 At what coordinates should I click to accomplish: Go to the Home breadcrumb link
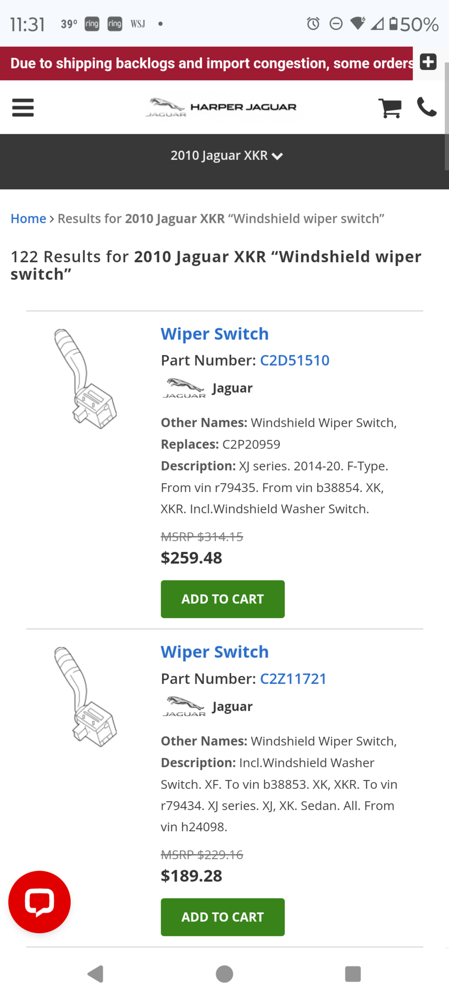click(x=28, y=219)
